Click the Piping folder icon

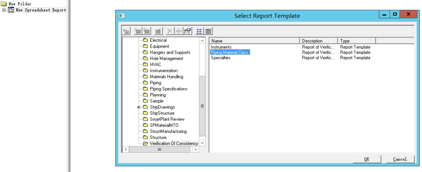(x=145, y=83)
